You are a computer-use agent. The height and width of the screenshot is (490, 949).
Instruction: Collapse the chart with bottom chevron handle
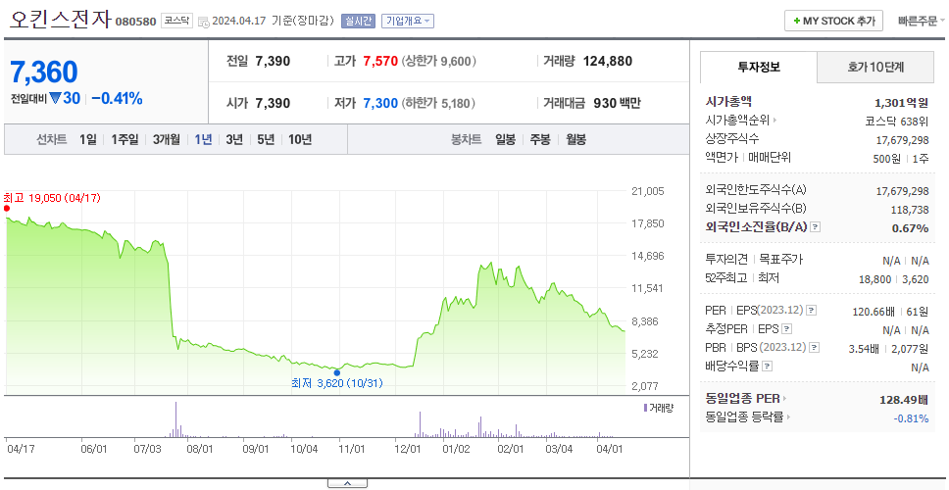(347, 483)
